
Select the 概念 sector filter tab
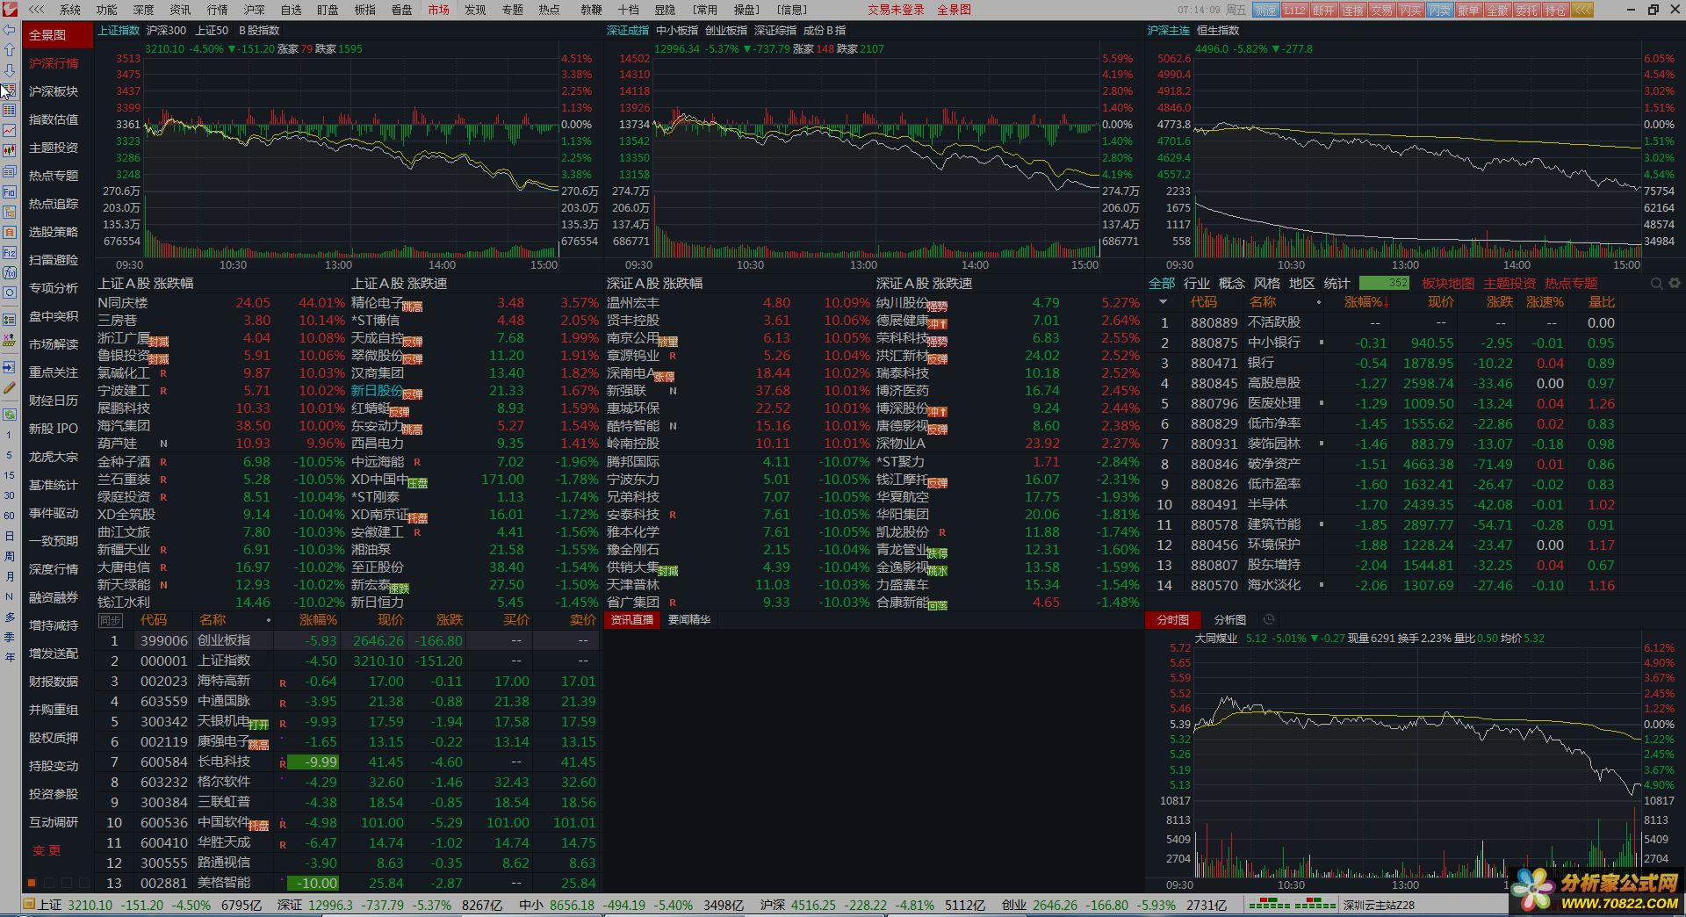1231,284
